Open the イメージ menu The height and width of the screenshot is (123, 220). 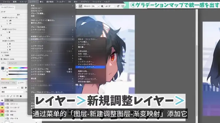pos(23,2)
